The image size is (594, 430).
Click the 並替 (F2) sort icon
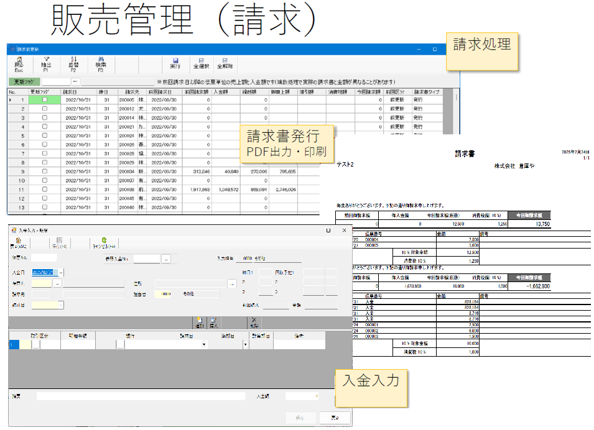tap(72, 63)
